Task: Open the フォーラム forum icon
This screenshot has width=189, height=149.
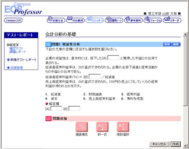Action: (153, 20)
